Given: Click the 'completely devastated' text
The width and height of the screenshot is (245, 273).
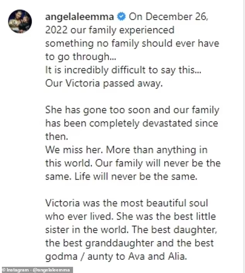Looking at the screenshot, I should pos(140,123).
